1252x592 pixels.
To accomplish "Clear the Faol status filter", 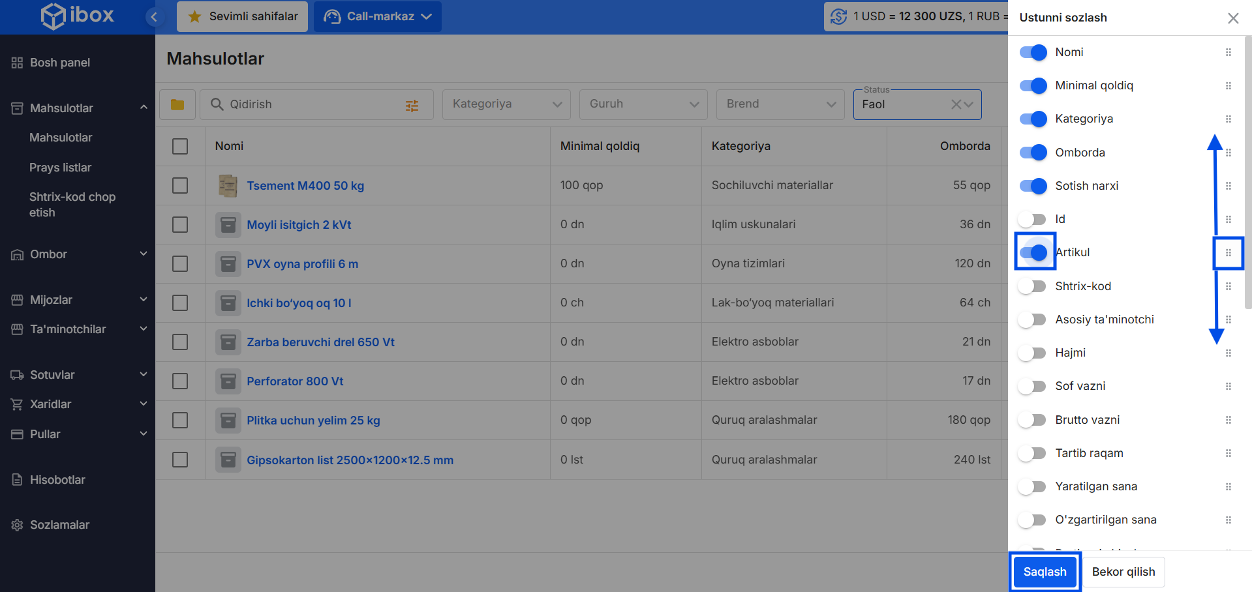I will coord(956,104).
